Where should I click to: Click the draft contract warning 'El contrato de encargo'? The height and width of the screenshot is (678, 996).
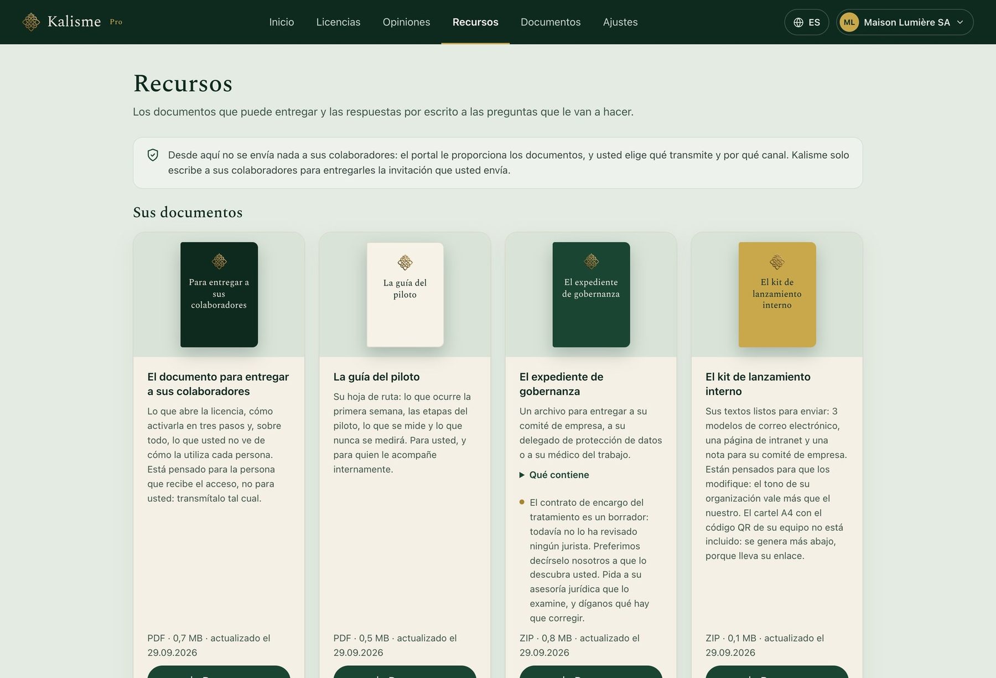(589, 560)
